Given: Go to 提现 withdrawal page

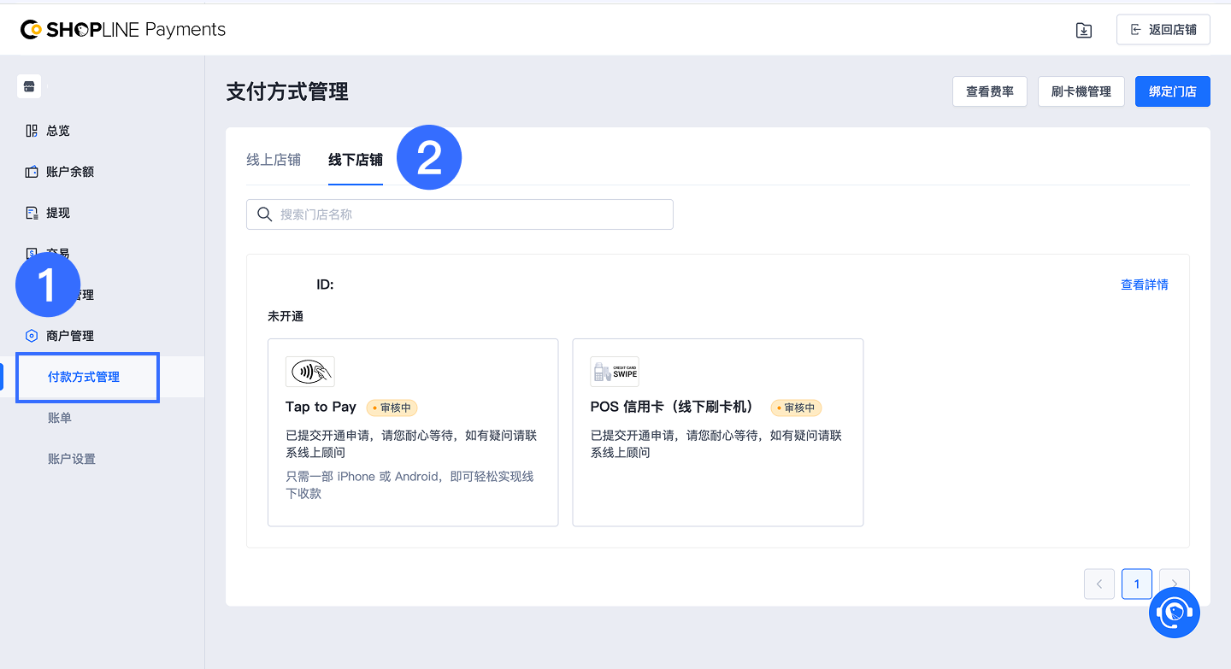Looking at the screenshot, I should (58, 213).
